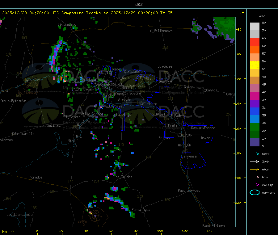
Task: Click the eb+bip magenta arrow legend icon
Action: pos(255,185)
